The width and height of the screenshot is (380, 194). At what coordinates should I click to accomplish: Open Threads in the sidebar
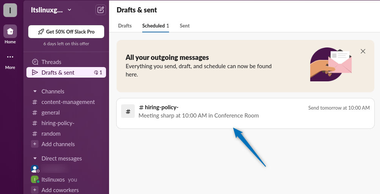tap(51, 62)
